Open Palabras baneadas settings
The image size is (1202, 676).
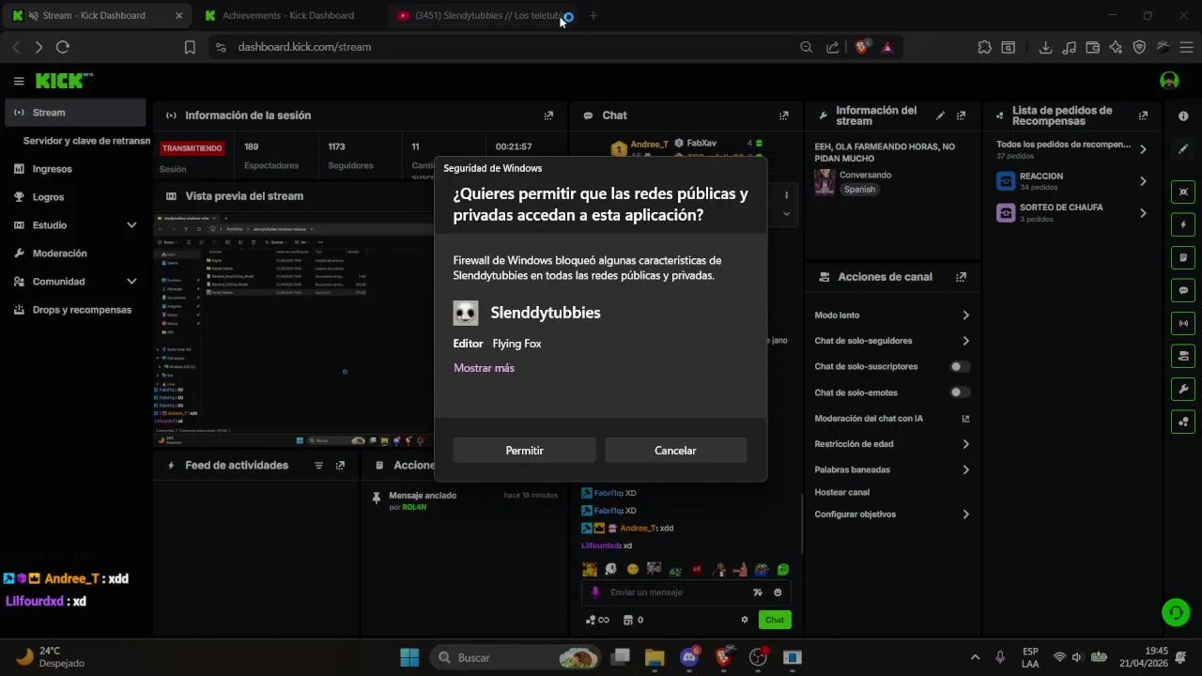click(x=892, y=469)
